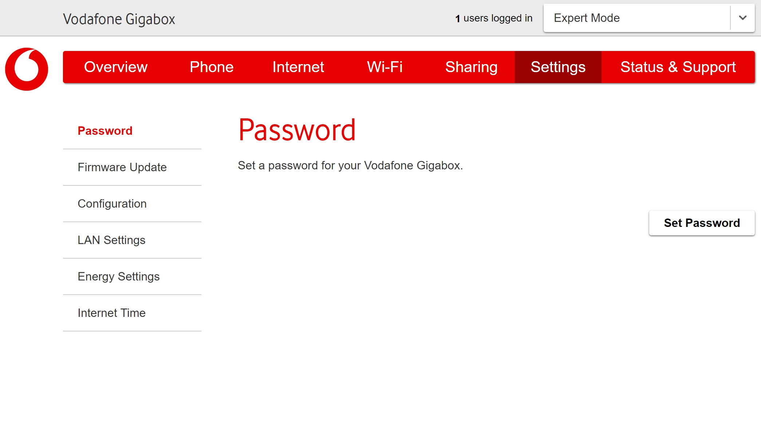Image resolution: width=761 pixels, height=444 pixels.
Task: Switch to the Internet tab
Action: click(298, 67)
